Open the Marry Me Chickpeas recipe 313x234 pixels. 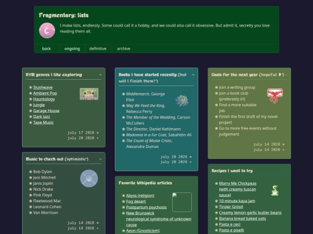click(238, 190)
